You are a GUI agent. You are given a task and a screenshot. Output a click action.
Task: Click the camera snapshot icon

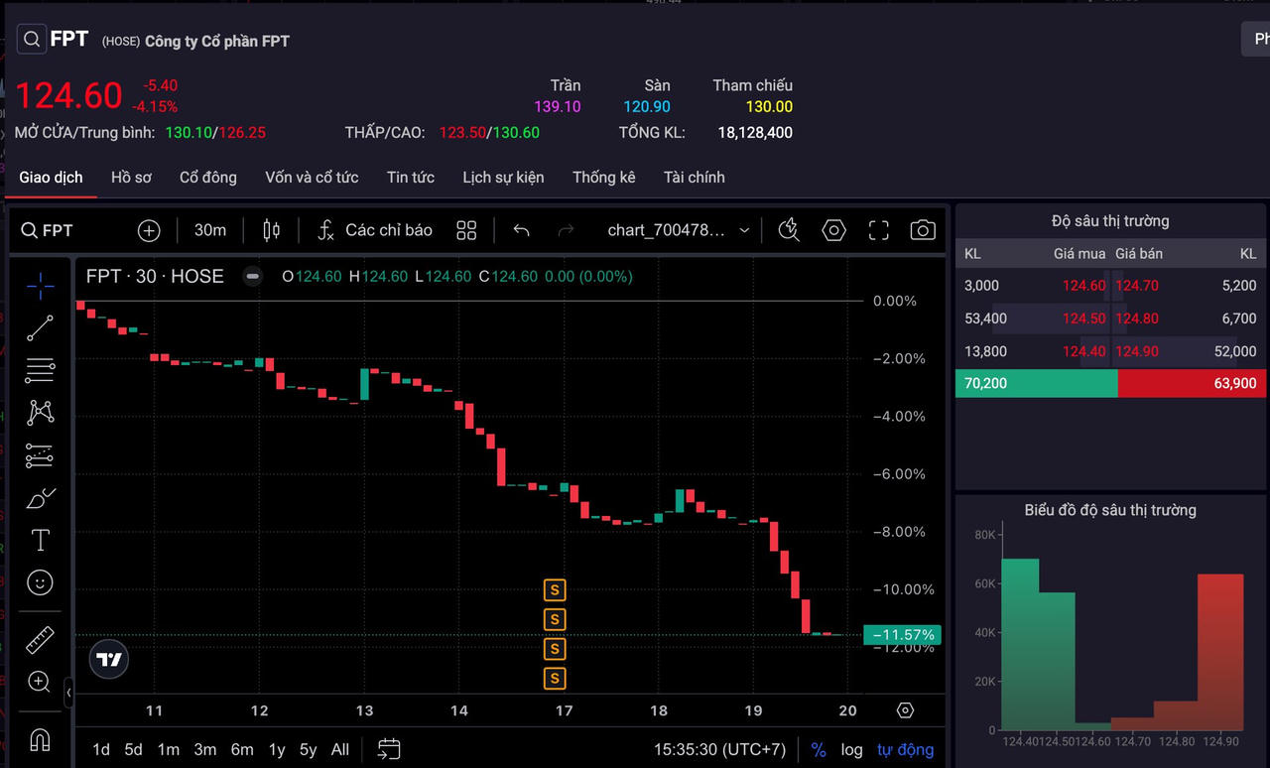[x=923, y=231]
